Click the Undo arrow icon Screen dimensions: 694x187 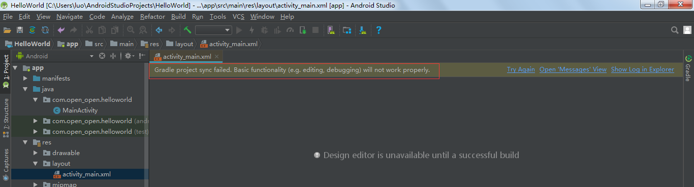coord(61,30)
